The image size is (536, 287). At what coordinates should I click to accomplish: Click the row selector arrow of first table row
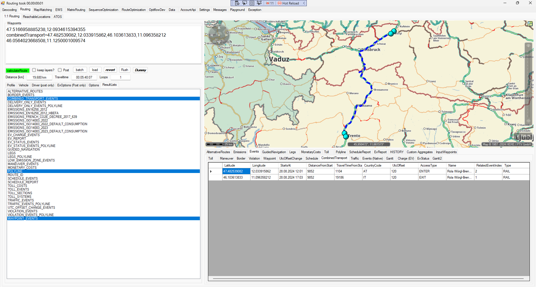point(211,171)
